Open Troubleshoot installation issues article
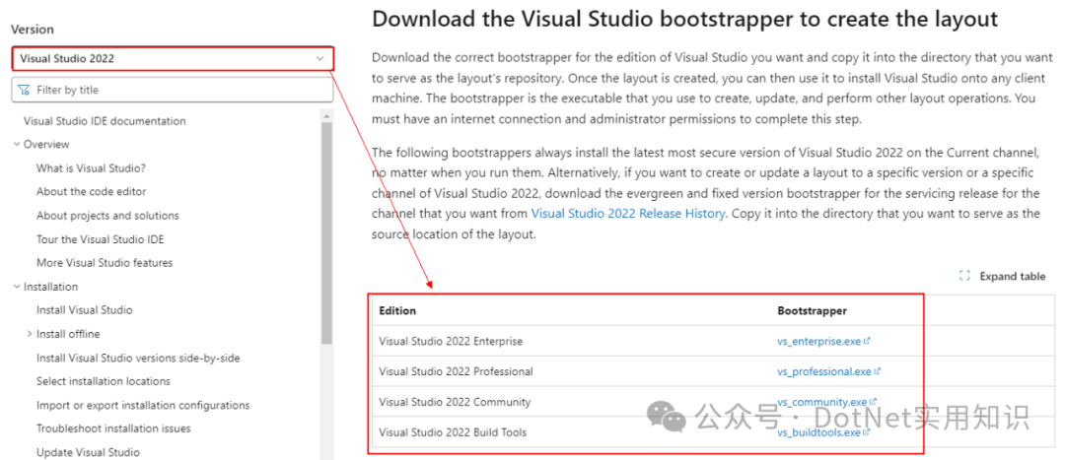This screenshot has height=460, width=1065. 113,428
